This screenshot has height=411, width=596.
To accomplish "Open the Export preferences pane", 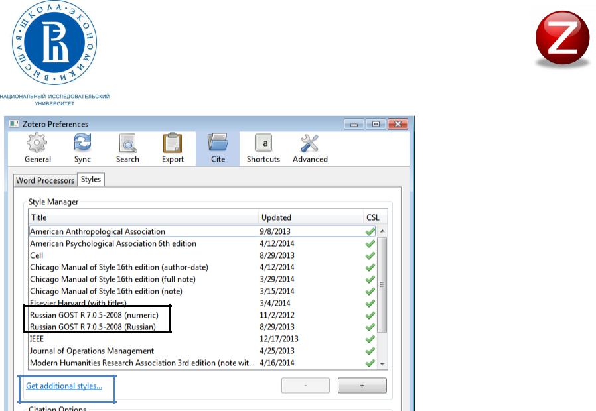I will tap(173, 148).
